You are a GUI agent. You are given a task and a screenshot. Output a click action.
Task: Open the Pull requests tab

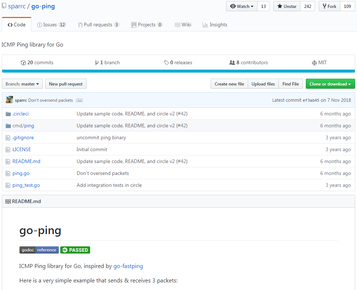(x=98, y=25)
